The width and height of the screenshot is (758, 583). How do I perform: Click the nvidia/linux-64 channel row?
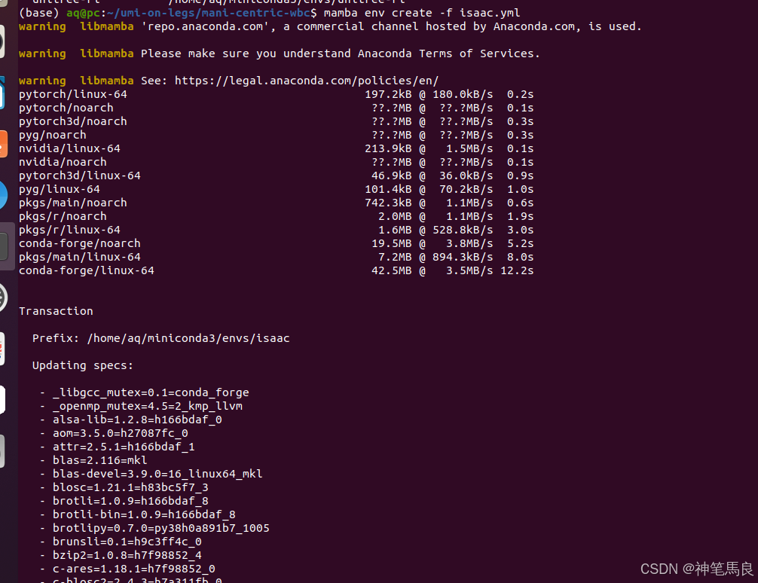[276, 148]
